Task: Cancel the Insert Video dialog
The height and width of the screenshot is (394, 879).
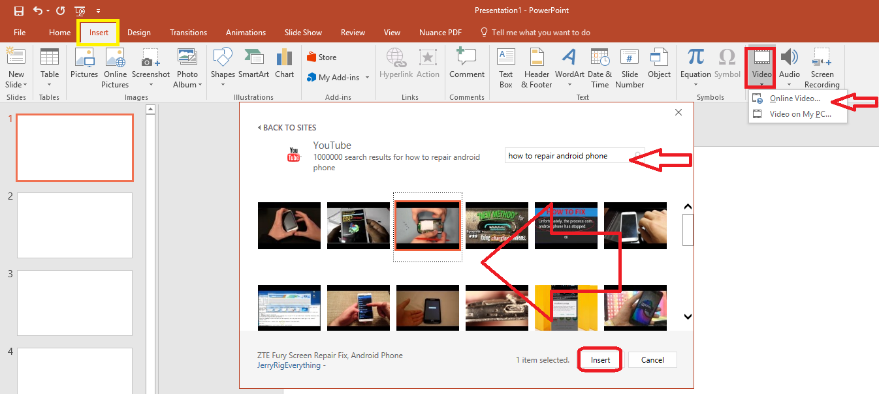Action: 652,360
